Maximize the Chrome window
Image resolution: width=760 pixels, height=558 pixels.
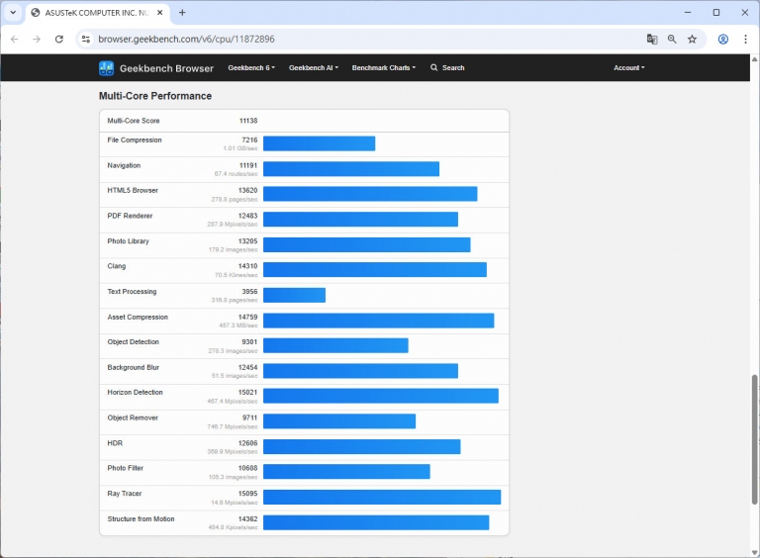click(x=715, y=13)
